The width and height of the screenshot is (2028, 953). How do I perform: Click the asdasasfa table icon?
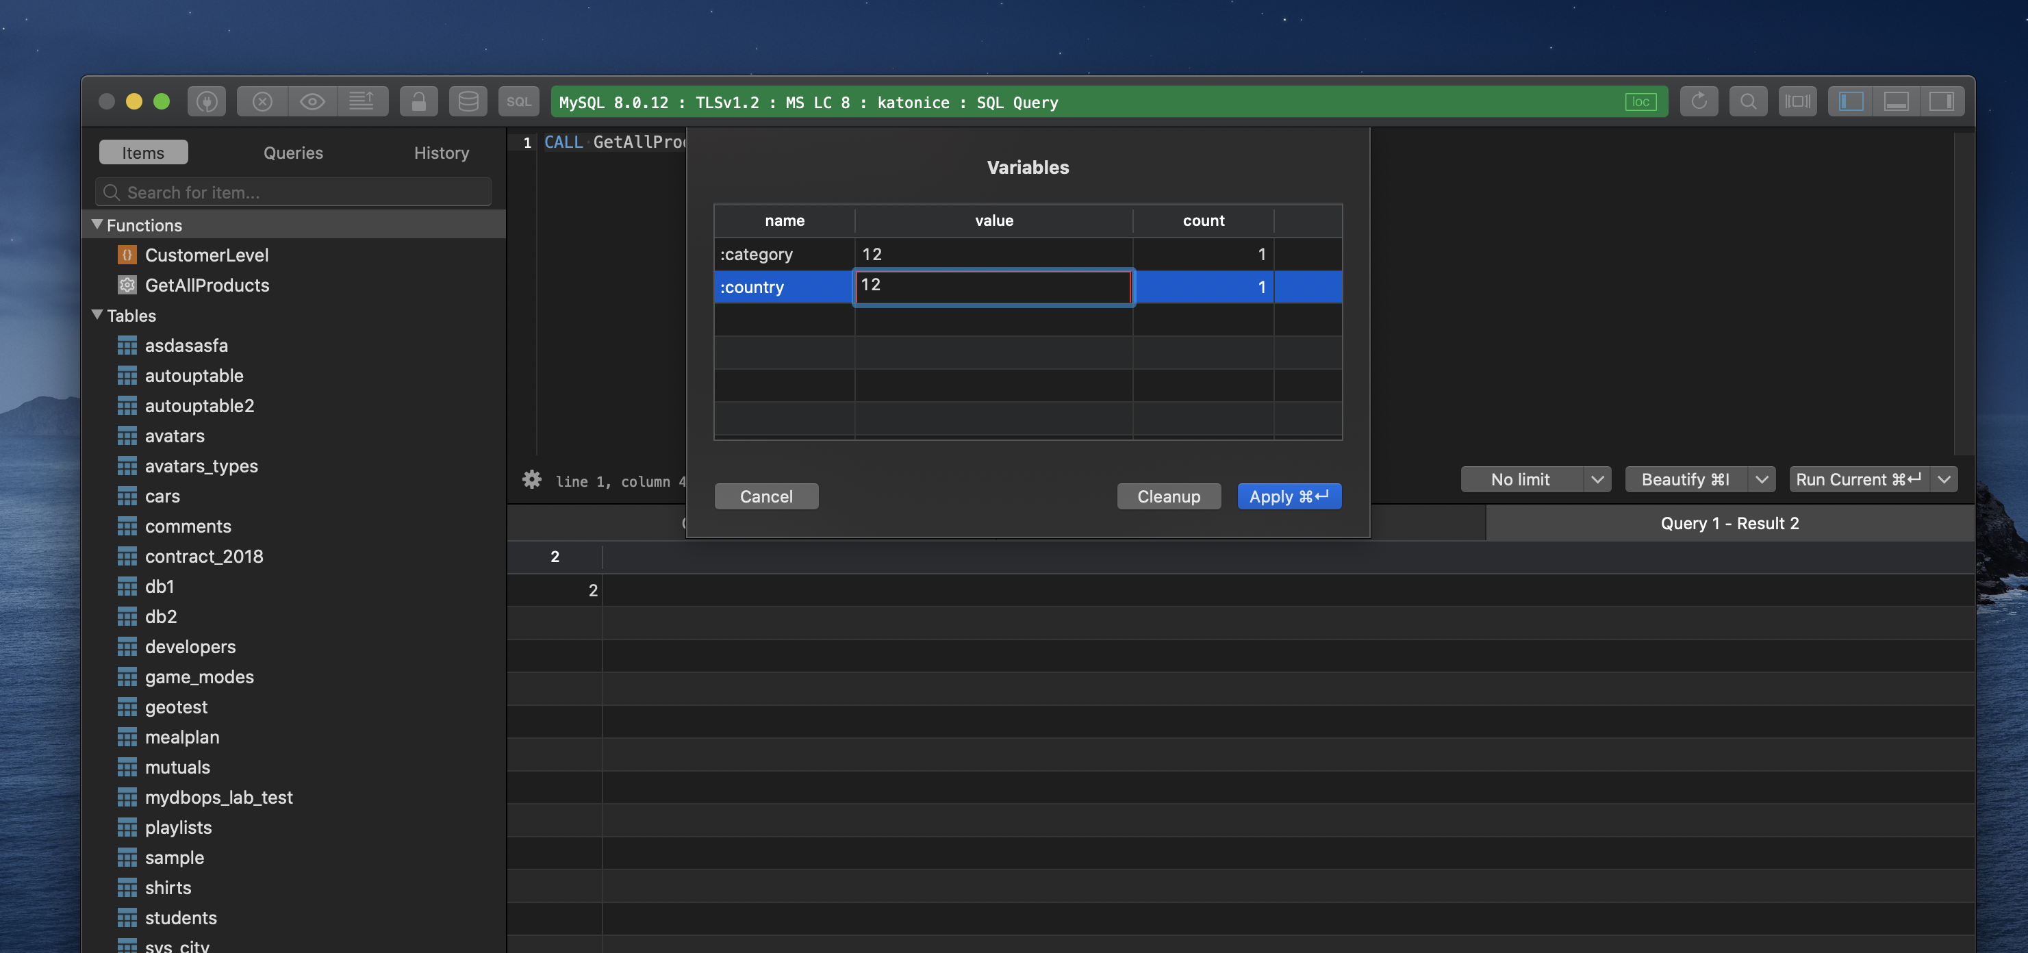pos(127,346)
